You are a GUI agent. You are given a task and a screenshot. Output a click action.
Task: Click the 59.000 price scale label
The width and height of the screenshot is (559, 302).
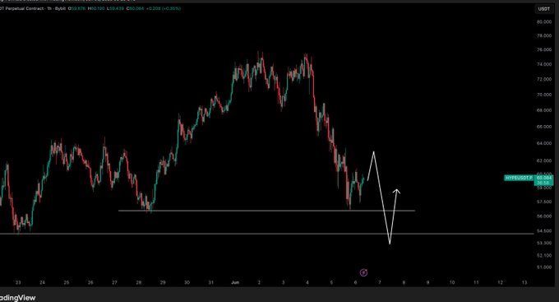[544, 188]
